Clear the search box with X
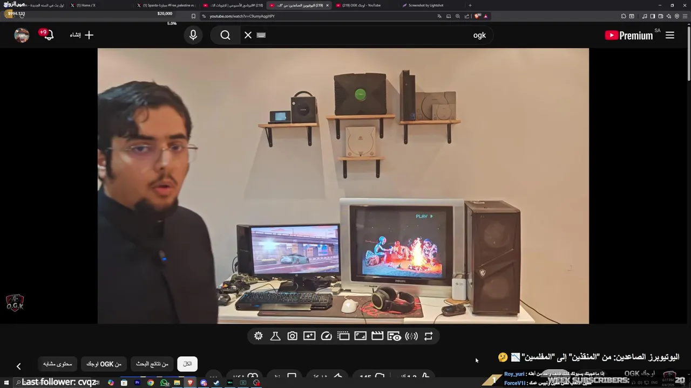 248,35
